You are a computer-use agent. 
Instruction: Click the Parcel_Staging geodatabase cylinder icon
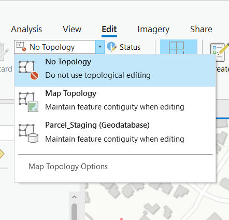pos(28,133)
